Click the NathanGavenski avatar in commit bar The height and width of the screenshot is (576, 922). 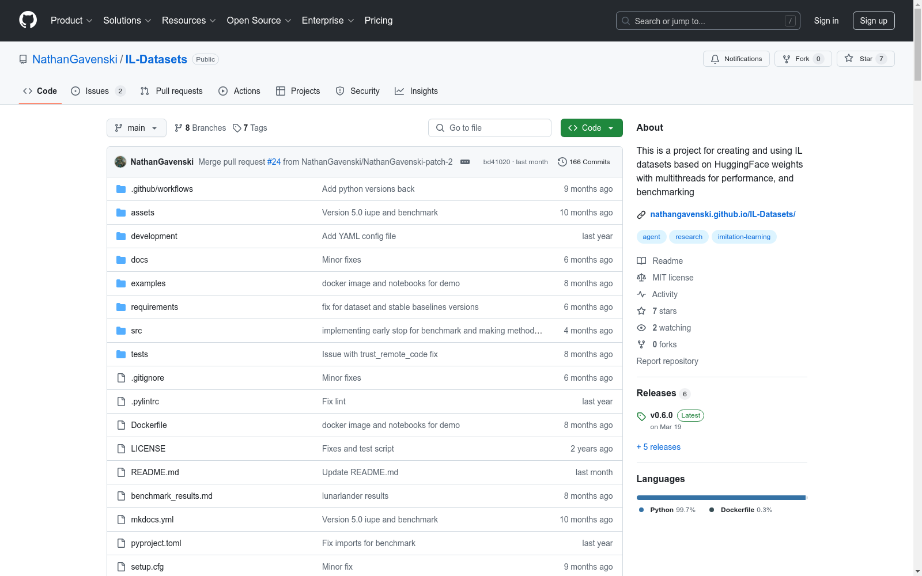pos(120,162)
